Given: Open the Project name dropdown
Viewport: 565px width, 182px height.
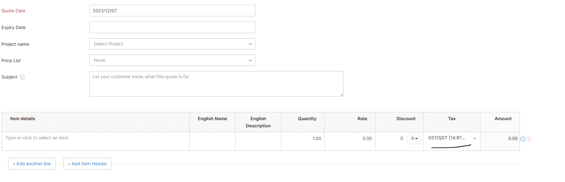Looking at the screenshot, I should 172,44.
